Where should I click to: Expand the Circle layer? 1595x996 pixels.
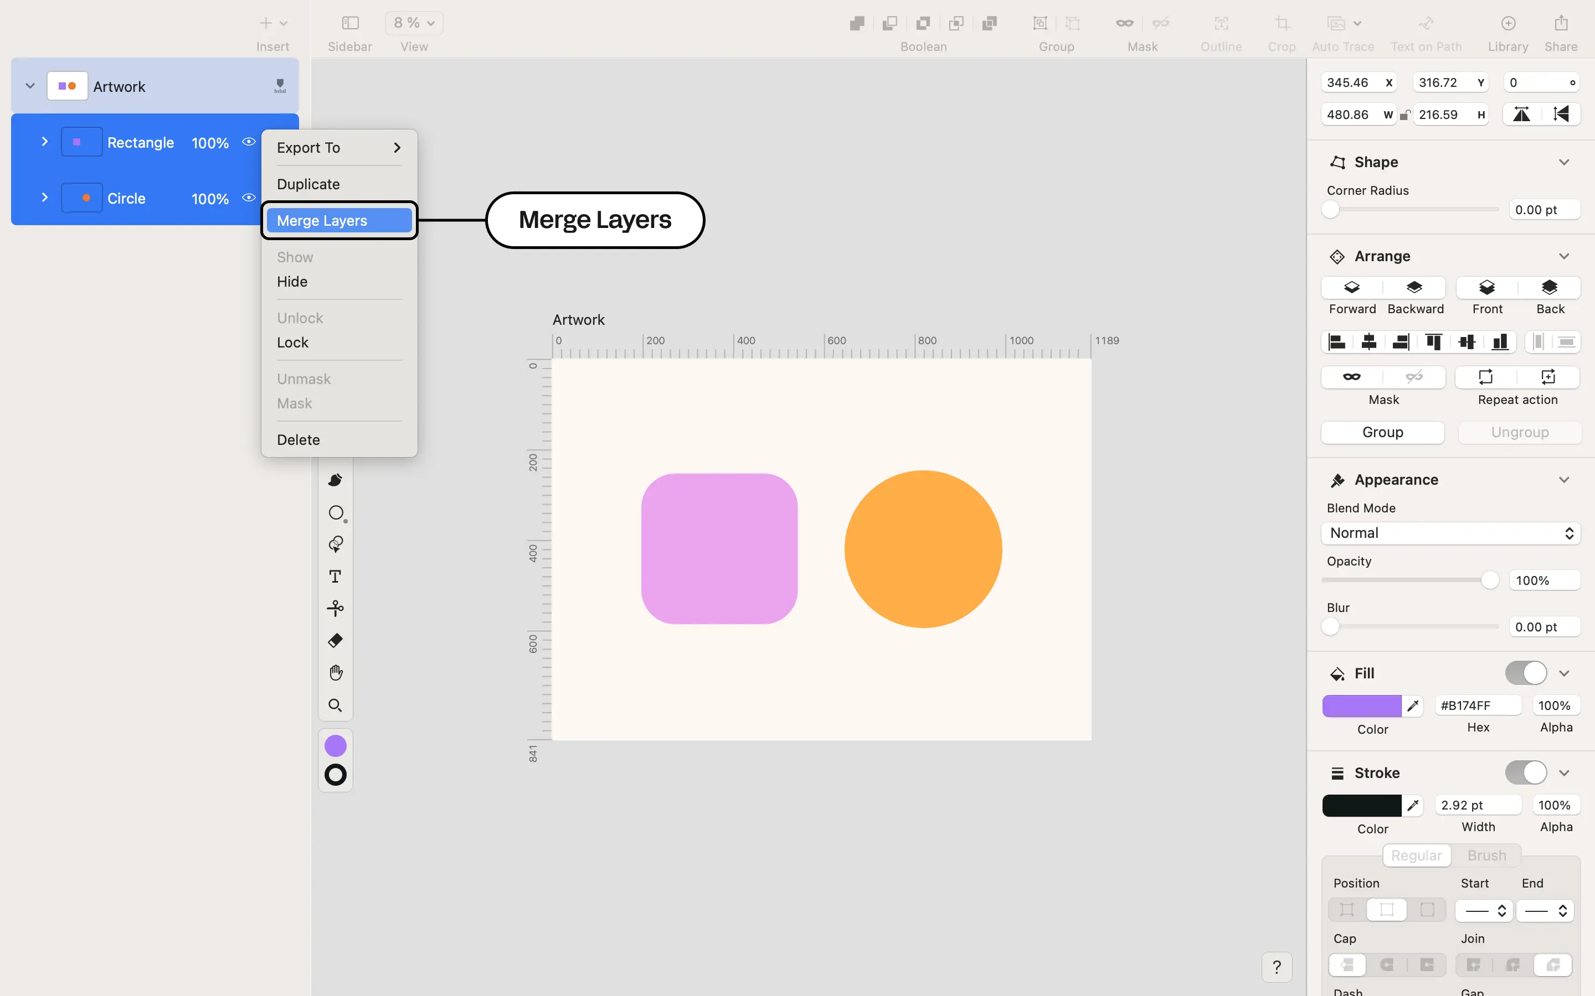[44, 197]
